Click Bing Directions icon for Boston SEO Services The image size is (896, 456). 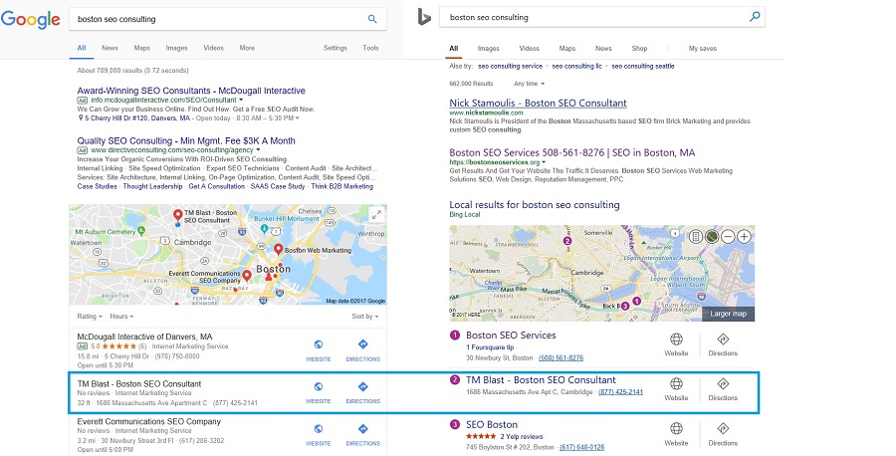click(x=723, y=339)
